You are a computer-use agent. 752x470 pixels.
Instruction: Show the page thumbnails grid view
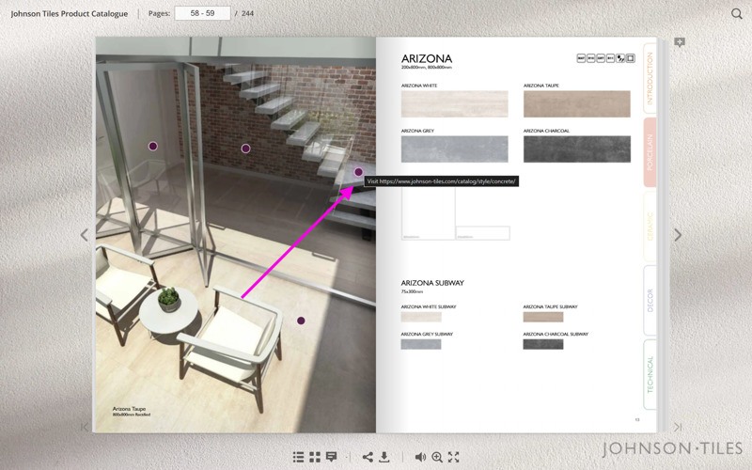point(315,457)
